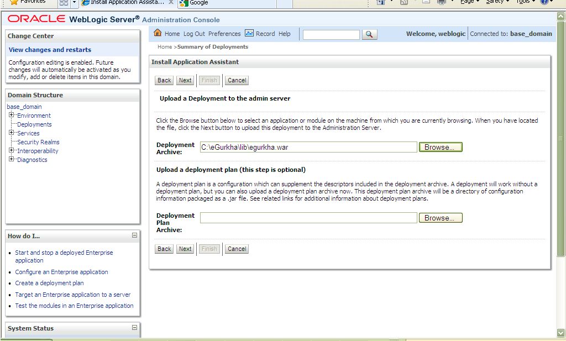
Task: Open View changes and restarts
Action: tap(50, 50)
